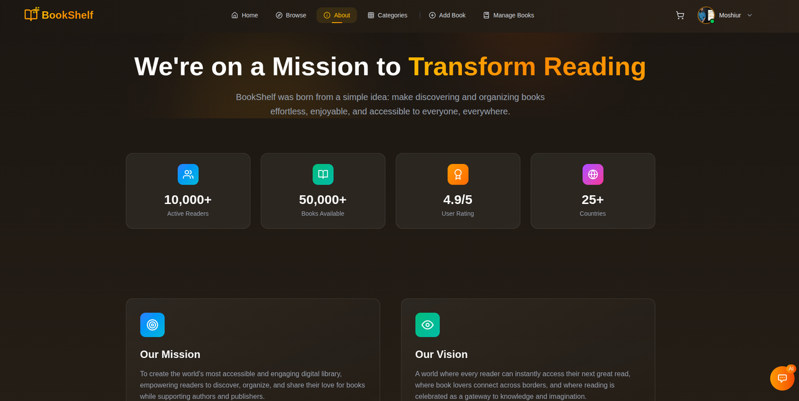Click the 4.9/5 rating value
The image size is (799, 401).
[x=458, y=200]
